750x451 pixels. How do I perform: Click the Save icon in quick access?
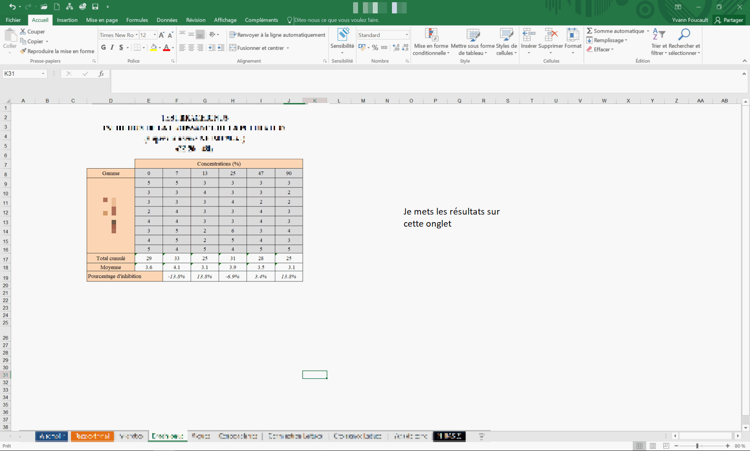[x=95, y=7]
